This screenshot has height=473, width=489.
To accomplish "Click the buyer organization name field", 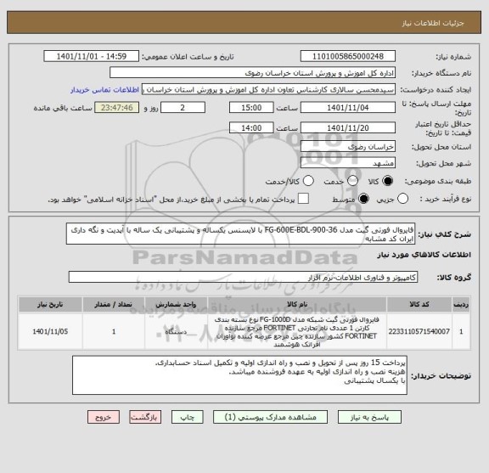I will (253, 73).
